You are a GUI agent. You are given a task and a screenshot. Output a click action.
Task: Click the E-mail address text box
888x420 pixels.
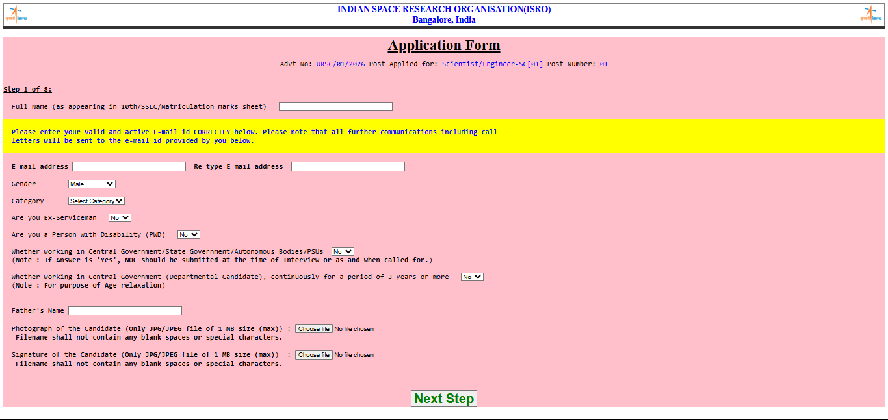129,167
